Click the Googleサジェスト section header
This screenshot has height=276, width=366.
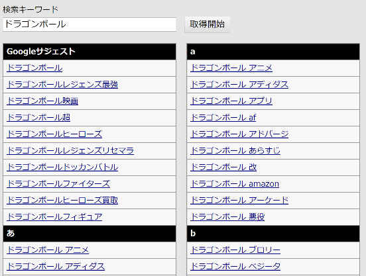click(x=90, y=52)
